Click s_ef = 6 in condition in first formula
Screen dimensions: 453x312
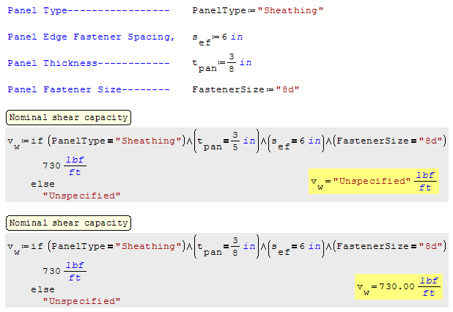click(293, 141)
